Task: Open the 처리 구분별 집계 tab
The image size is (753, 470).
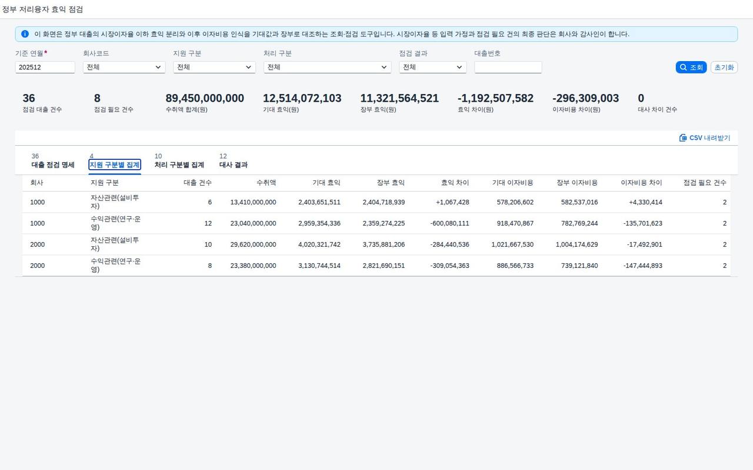Action: pos(179,164)
